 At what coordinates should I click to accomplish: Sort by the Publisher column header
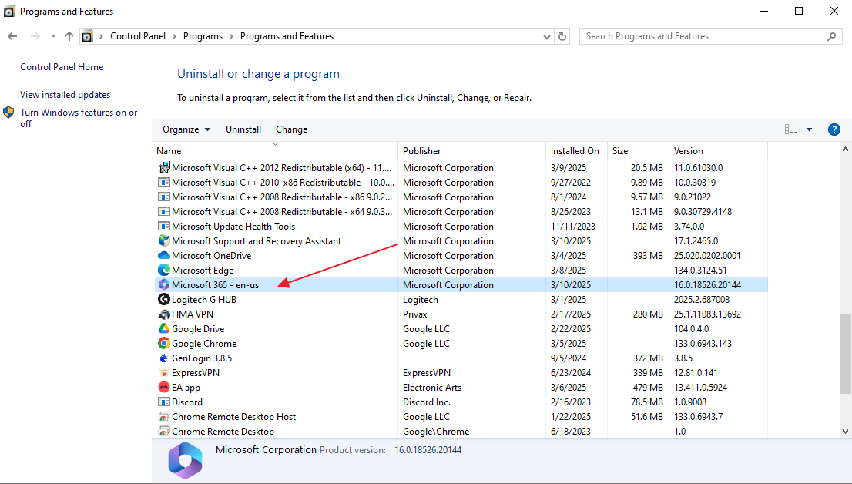[471, 150]
